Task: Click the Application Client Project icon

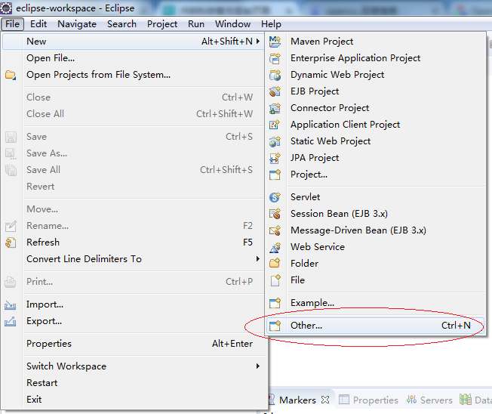Action: [x=275, y=125]
